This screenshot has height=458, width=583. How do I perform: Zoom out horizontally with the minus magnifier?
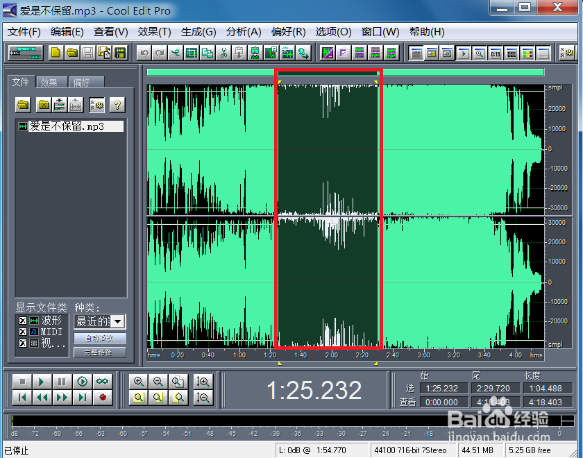tap(158, 382)
